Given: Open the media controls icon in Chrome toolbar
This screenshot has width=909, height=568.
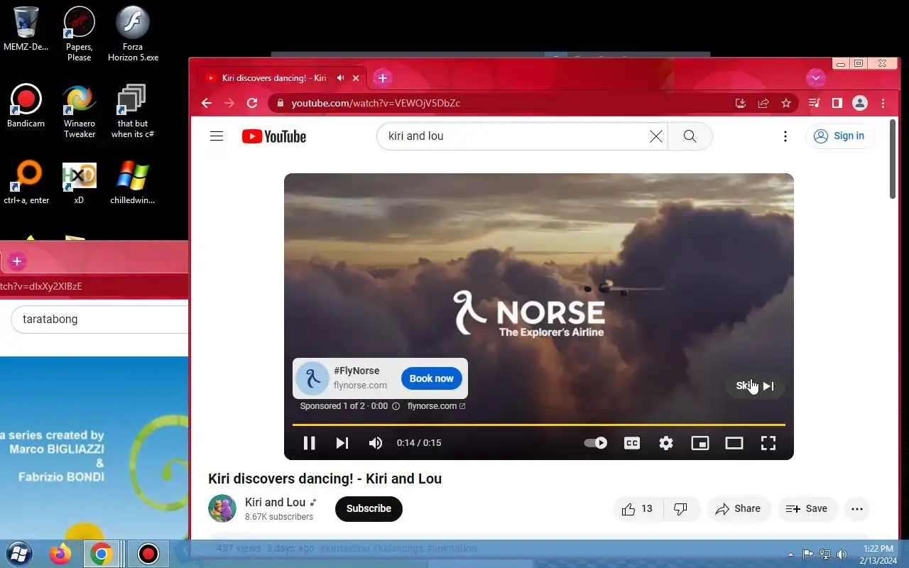Looking at the screenshot, I should [x=815, y=103].
